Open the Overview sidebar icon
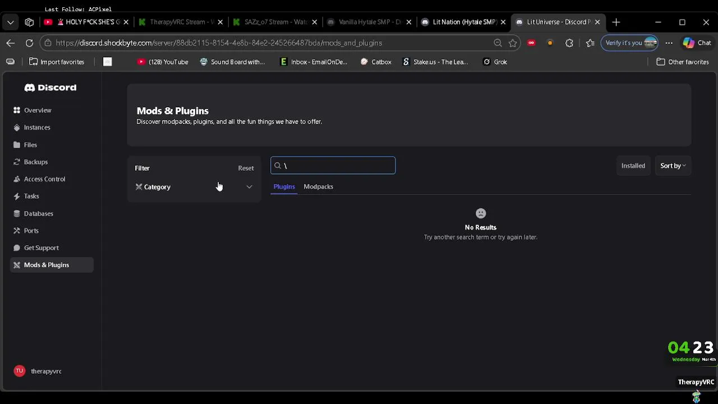718x404 pixels. coord(17,110)
